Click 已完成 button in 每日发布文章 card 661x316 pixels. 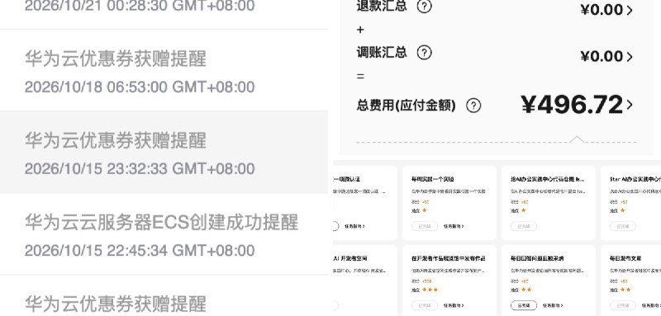623,305
